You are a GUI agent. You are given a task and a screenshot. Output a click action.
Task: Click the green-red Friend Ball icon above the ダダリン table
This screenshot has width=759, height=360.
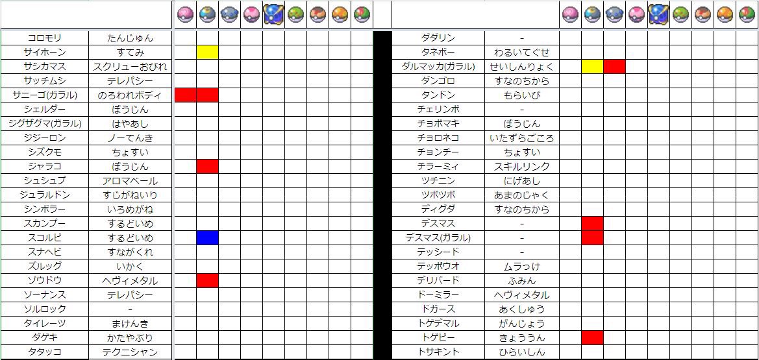point(747,15)
